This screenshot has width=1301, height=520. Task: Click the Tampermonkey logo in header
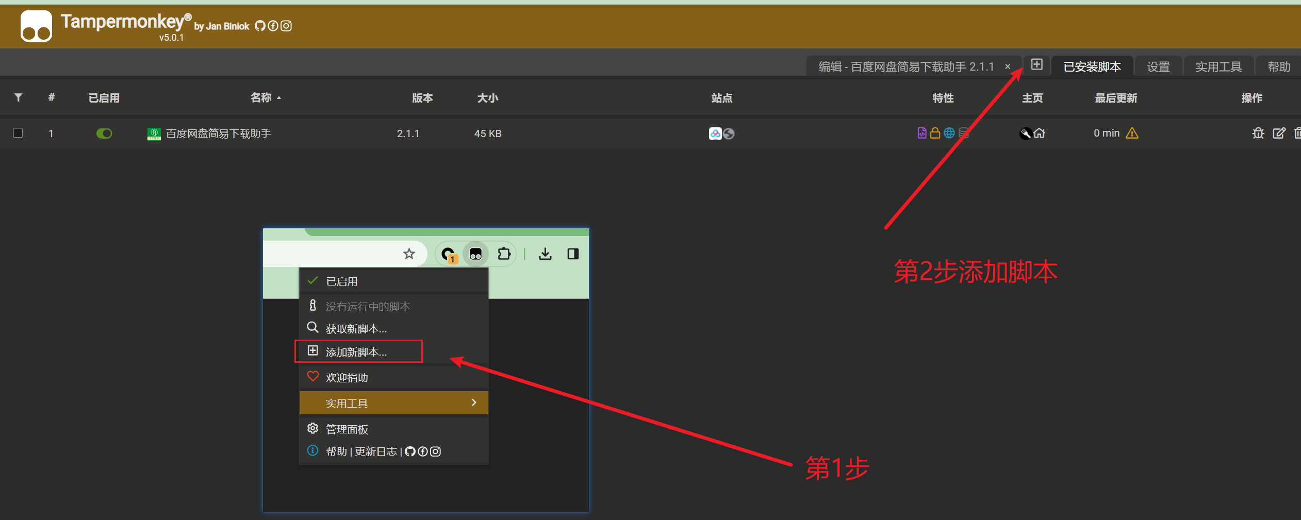click(36, 26)
